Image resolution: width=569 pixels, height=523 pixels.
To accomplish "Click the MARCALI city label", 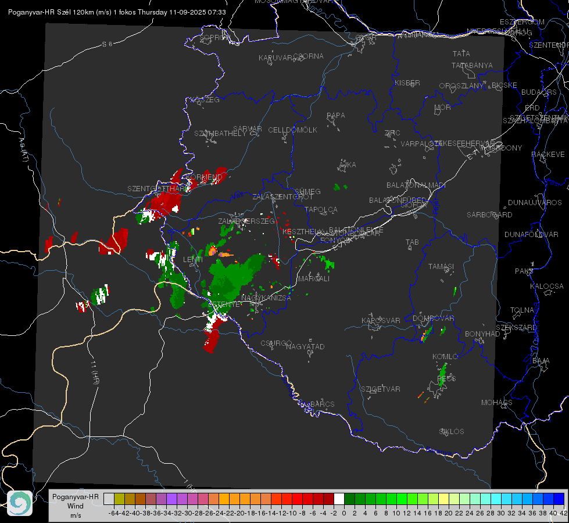I will point(314,279).
